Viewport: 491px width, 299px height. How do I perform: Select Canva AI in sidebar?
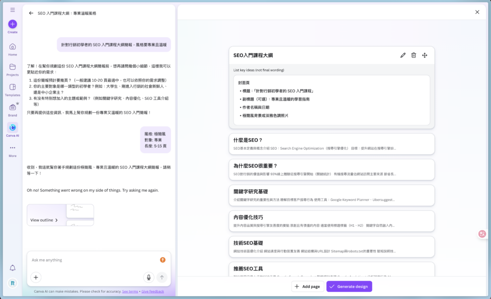click(x=12, y=128)
